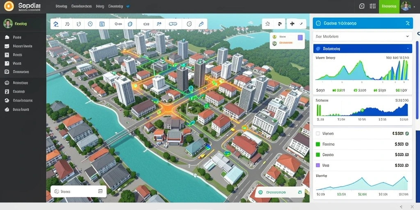Image resolution: width=420 pixels, height=210 pixels.
Task: Click the green button in the top bar
Action: pyautogui.click(x=389, y=6)
